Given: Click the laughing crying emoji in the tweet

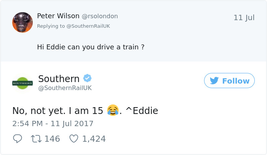Looking at the screenshot, I should [x=113, y=111].
